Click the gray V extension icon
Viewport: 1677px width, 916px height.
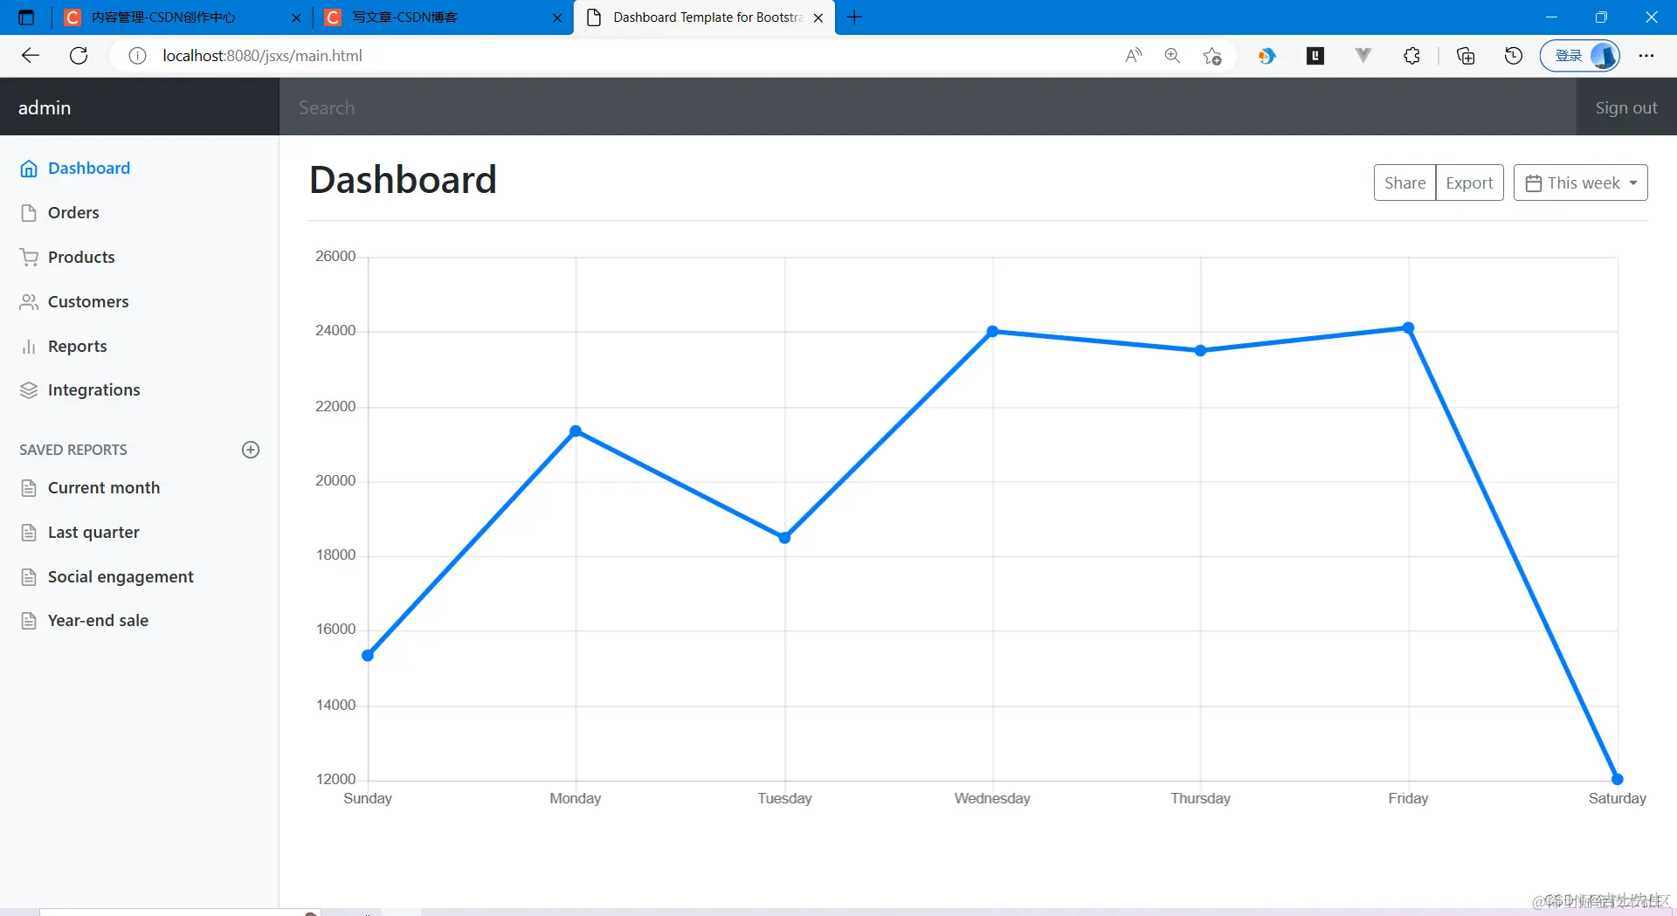pyautogui.click(x=1363, y=56)
